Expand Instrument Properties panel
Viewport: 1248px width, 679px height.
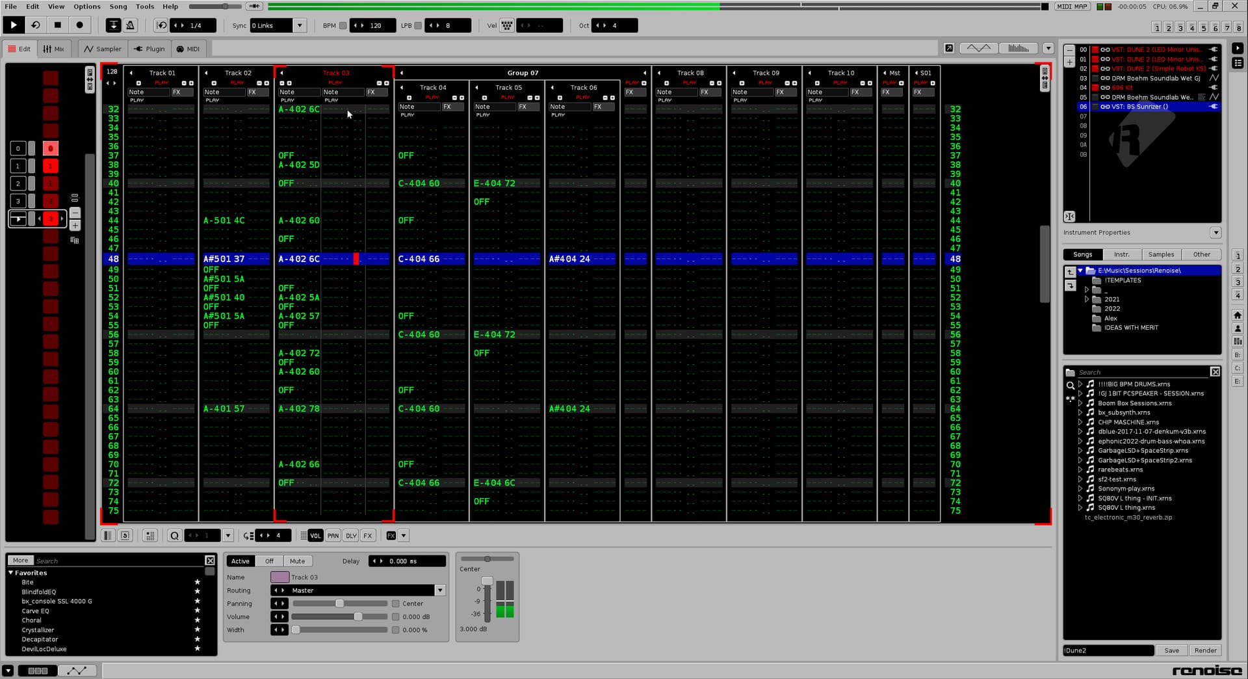[x=1215, y=232]
